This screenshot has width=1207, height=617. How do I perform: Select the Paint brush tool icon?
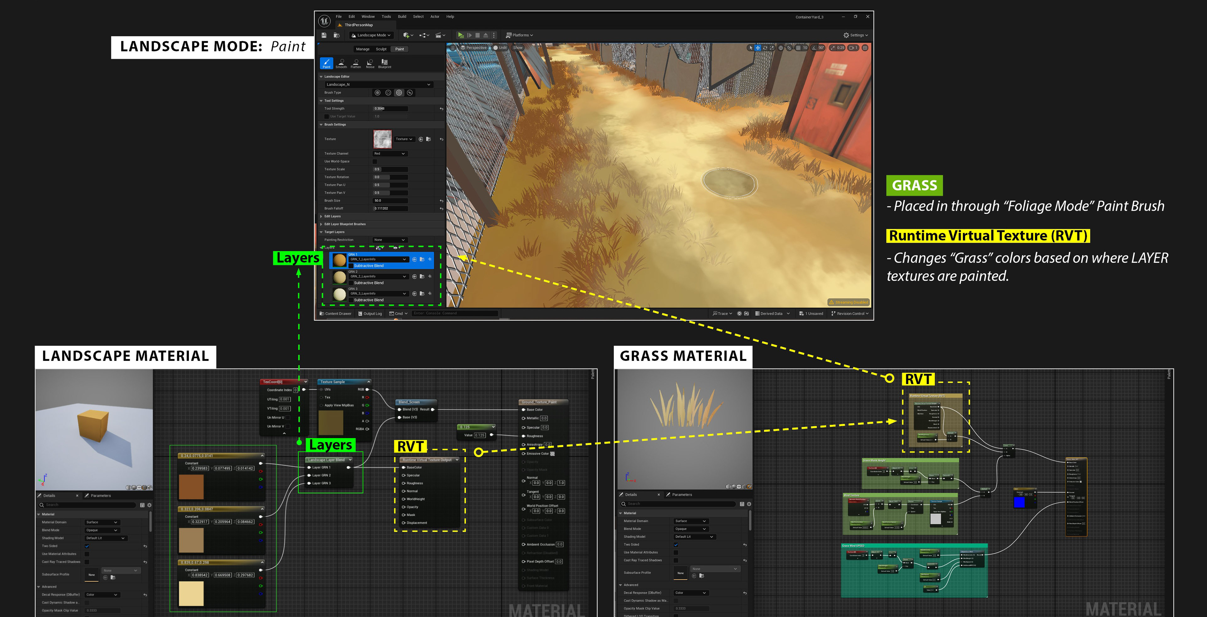327,63
